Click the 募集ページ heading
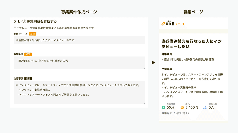Image resolution: width=238 pixels, height=133 pixels. coord(193,12)
